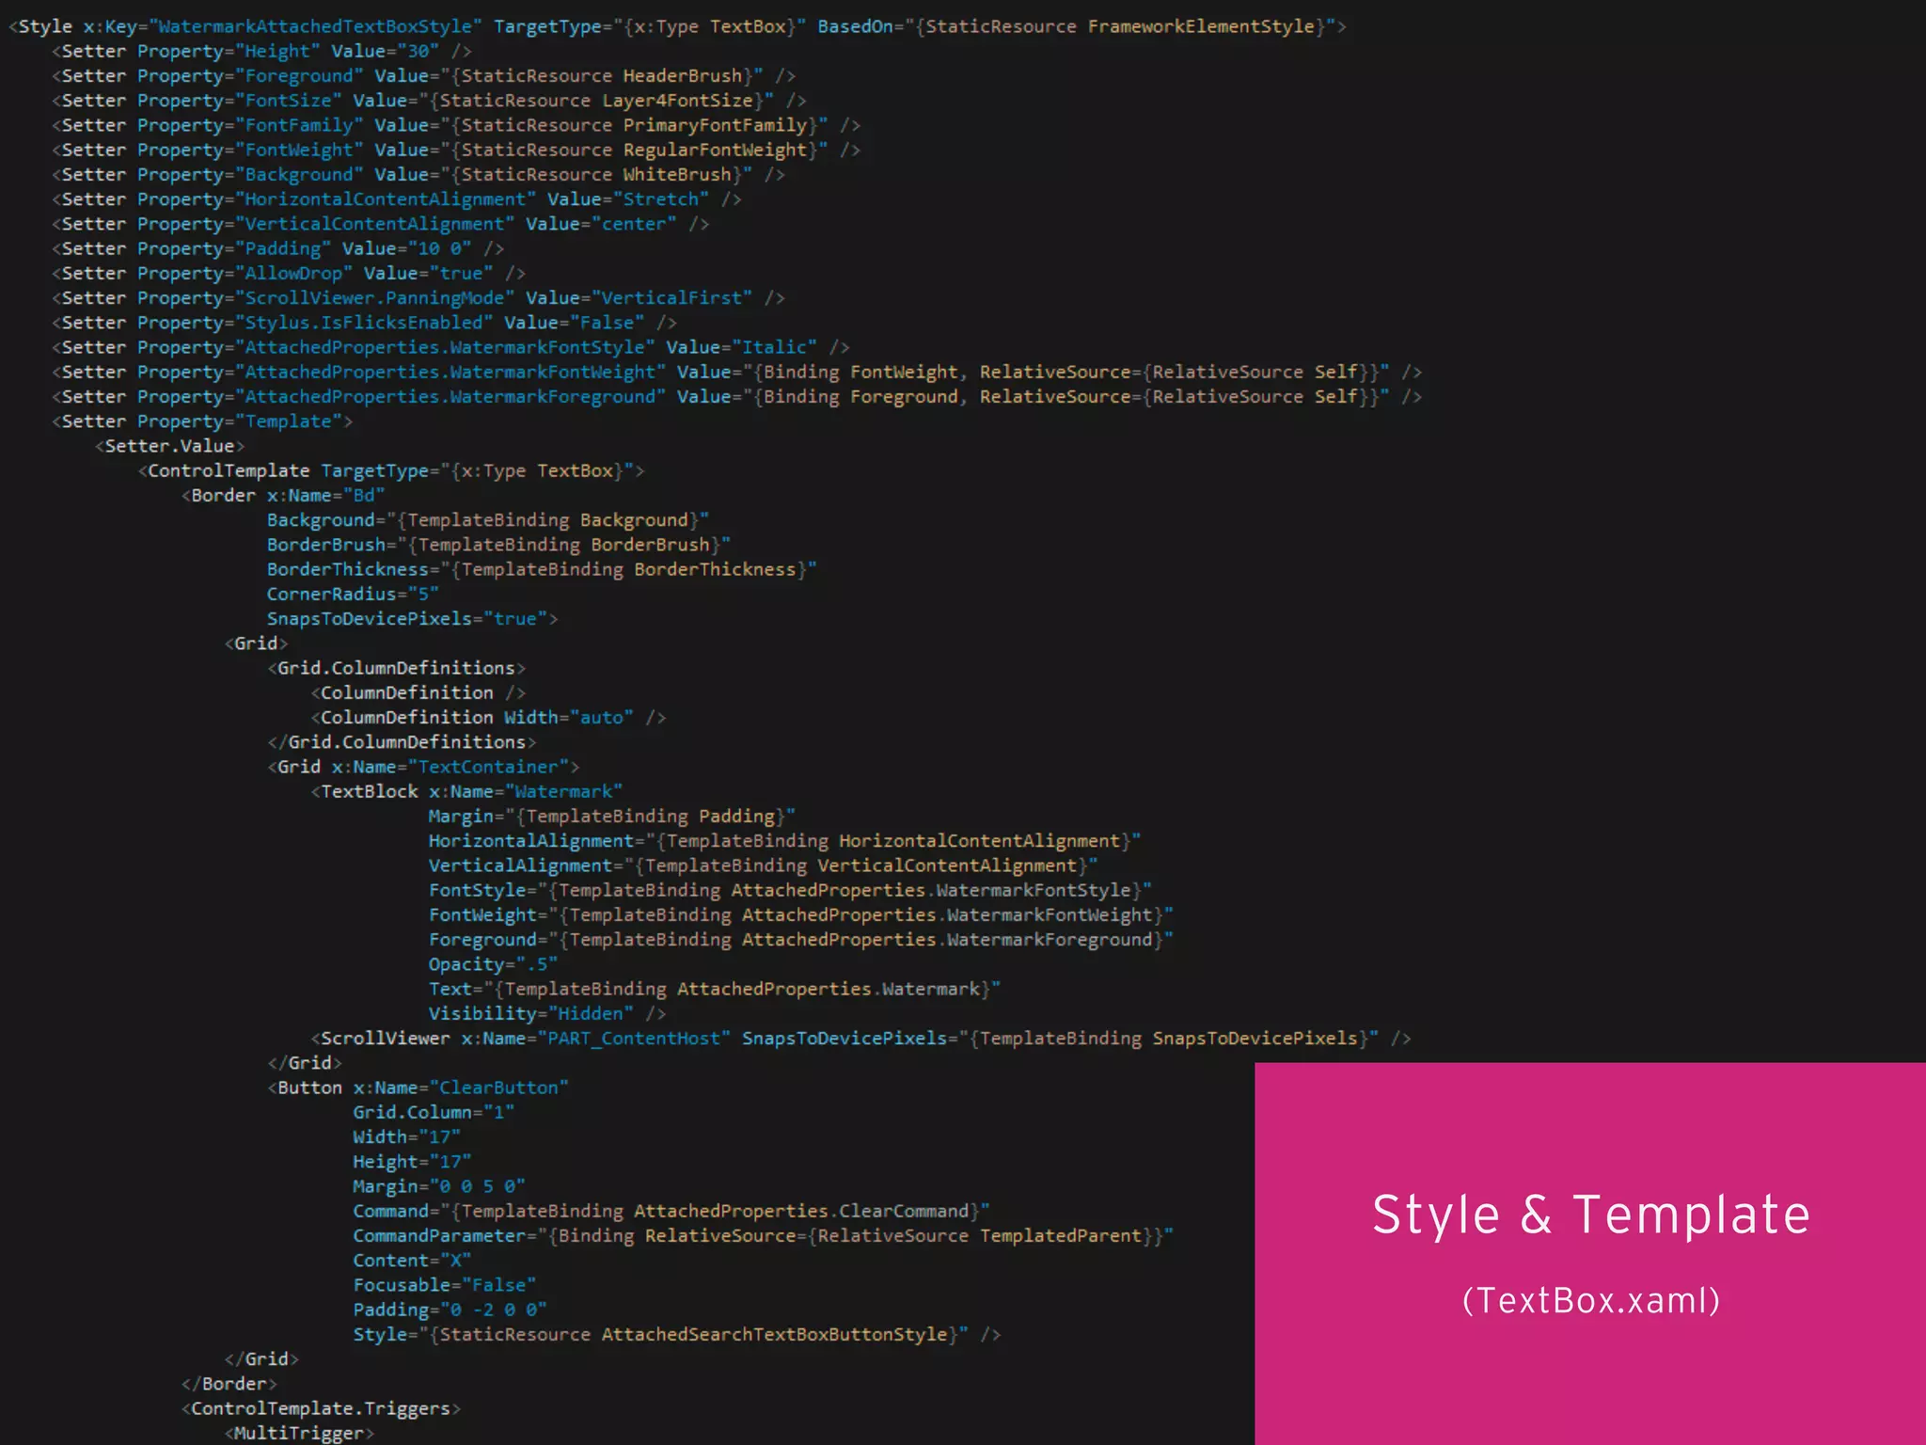The image size is (1926, 1445).
Task: Click the Padding="0 -2 0 0" line
Action: [450, 1310]
